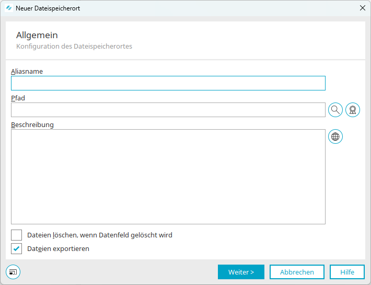Enable the 'Dateien löschen' checkbox

tap(17, 235)
